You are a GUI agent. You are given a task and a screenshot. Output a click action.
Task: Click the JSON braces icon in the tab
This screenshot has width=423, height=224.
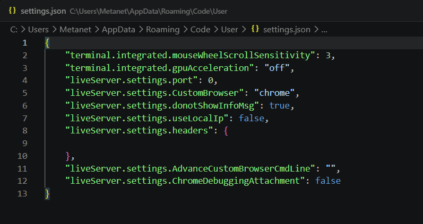(x=12, y=11)
